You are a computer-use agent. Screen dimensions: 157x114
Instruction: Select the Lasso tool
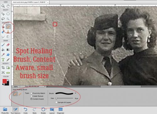point(3,19)
